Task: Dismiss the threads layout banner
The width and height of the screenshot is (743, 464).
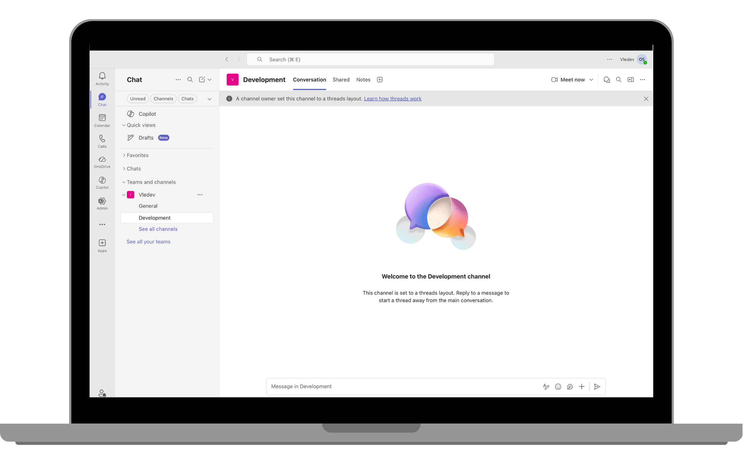Action: [646, 99]
